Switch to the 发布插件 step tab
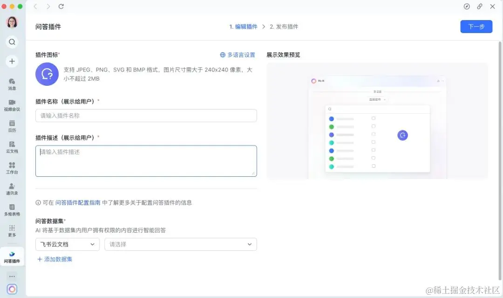This screenshot has width=503, height=298. pos(284,27)
